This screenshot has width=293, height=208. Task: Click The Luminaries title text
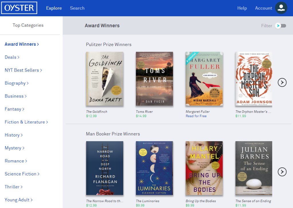pos(148,201)
